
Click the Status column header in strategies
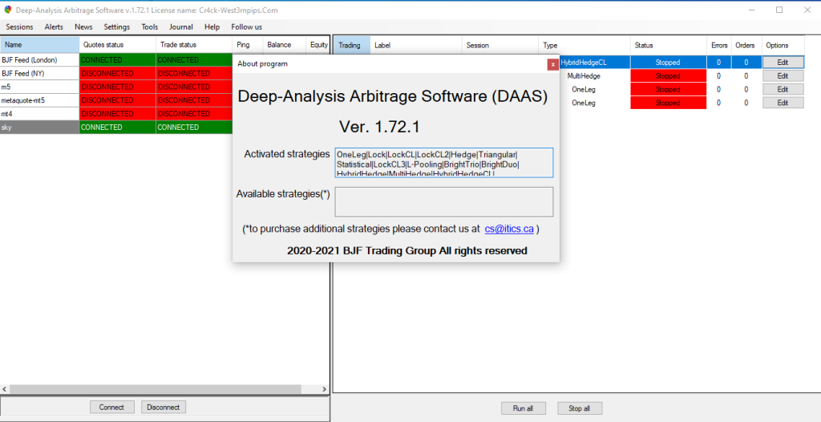pos(668,45)
